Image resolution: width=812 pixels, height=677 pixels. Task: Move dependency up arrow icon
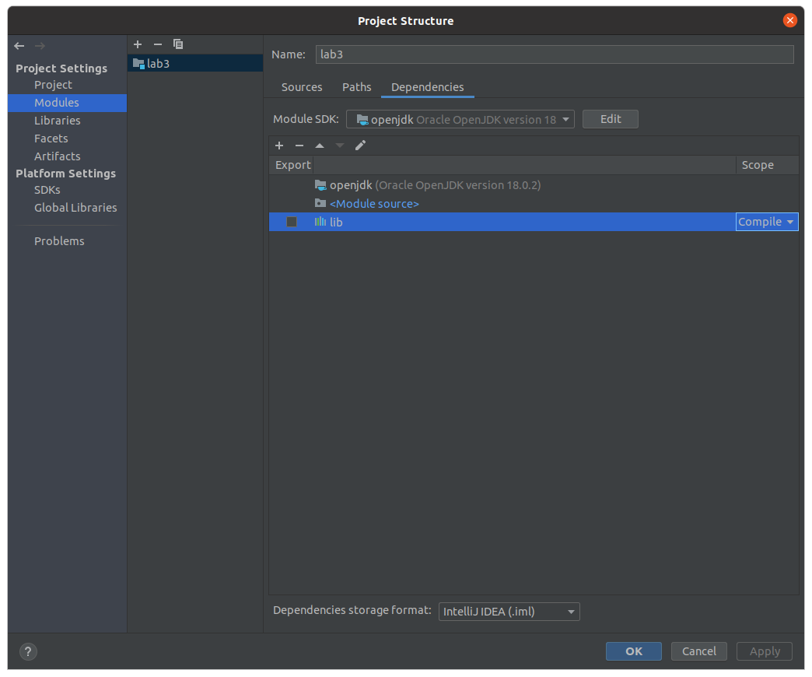tap(320, 146)
